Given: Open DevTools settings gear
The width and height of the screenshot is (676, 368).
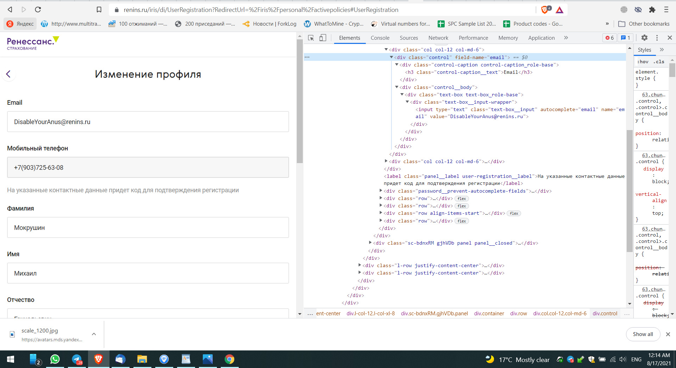Looking at the screenshot, I should coord(644,38).
